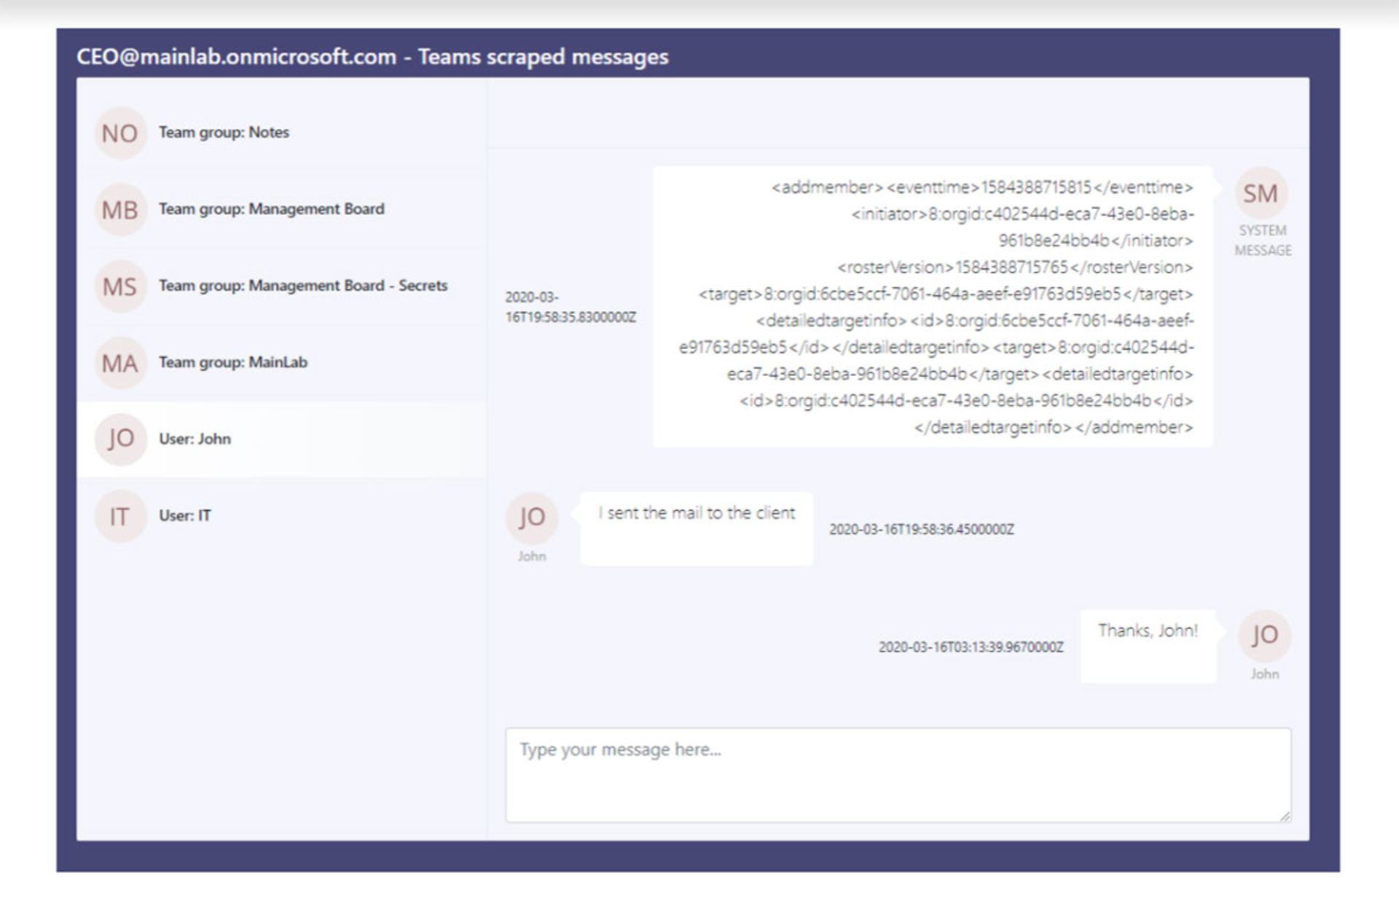Switch to Team group: MainLab
Screen dimensions: 1399x911
coord(233,362)
